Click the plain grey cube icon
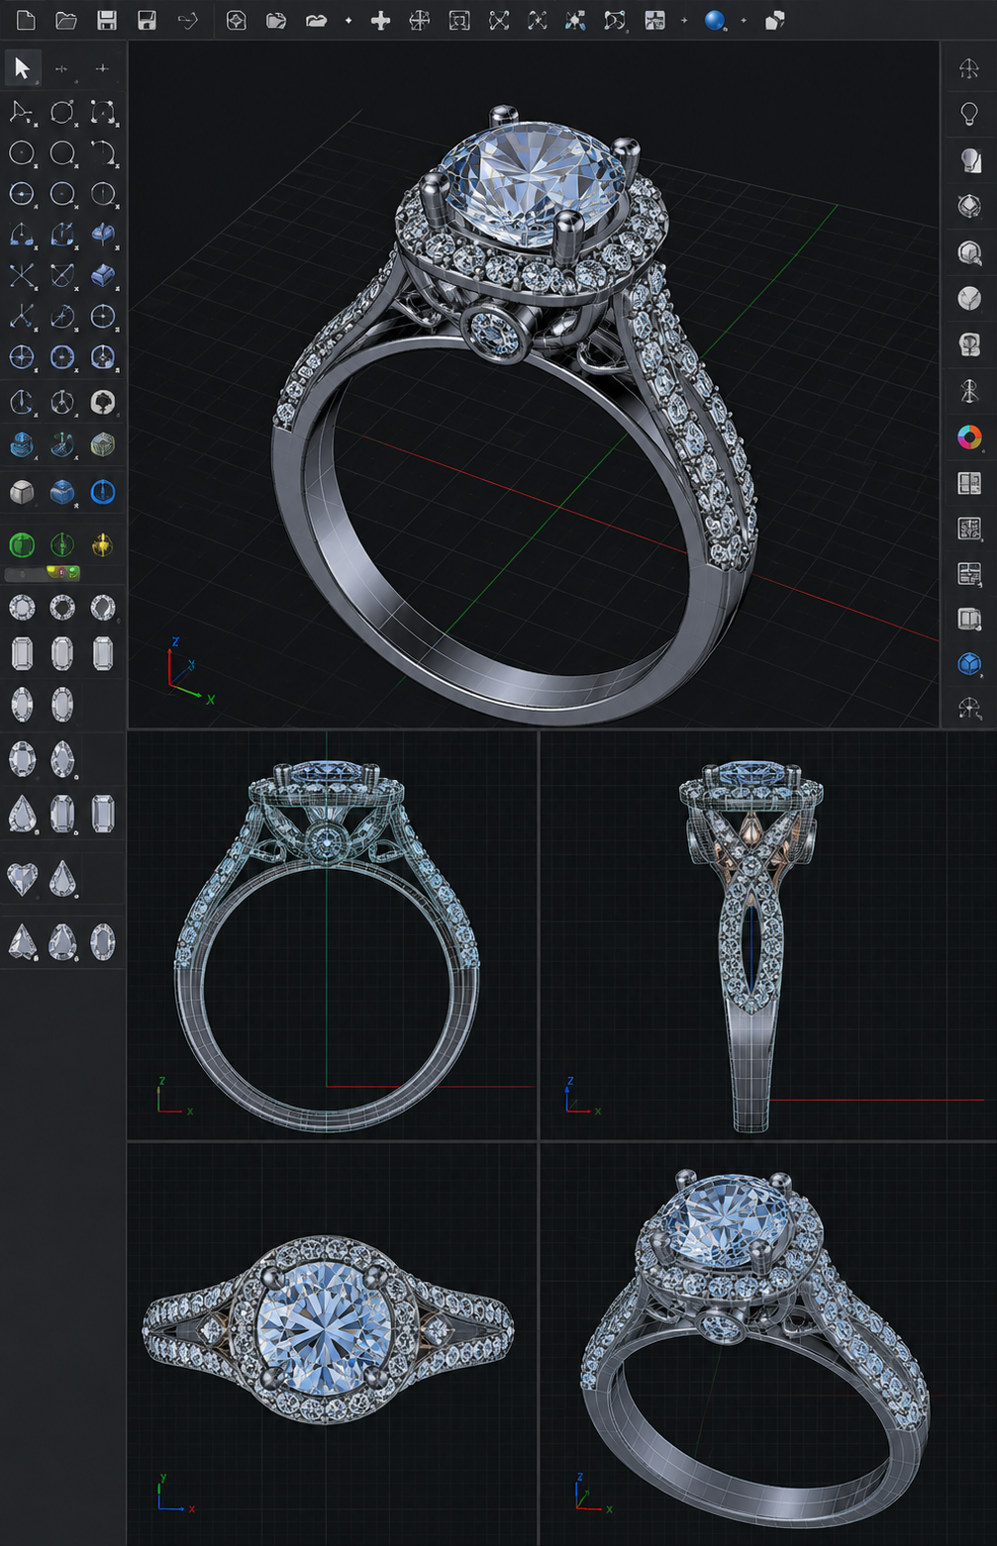997x1546 pixels. click(22, 491)
